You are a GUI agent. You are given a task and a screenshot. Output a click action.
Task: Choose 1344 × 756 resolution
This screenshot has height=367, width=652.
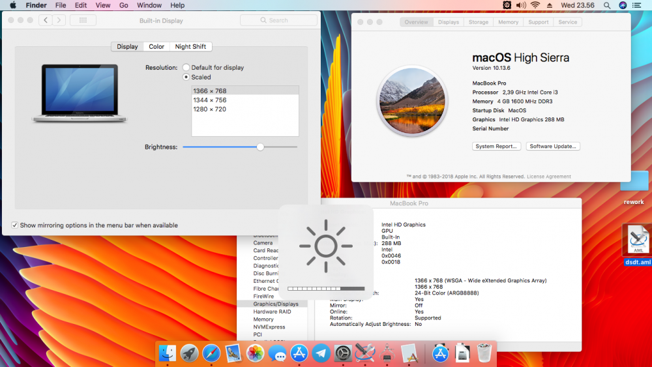coord(245,100)
